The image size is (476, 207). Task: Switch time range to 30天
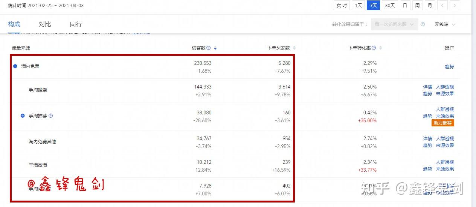click(x=390, y=6)
